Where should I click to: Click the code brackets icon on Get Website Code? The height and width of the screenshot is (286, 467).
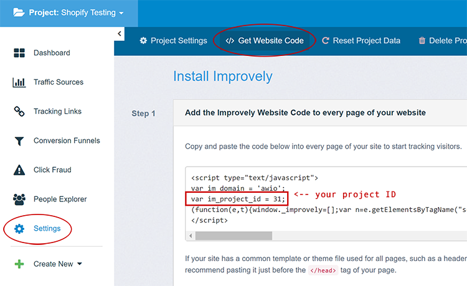(x=230, y=41)
